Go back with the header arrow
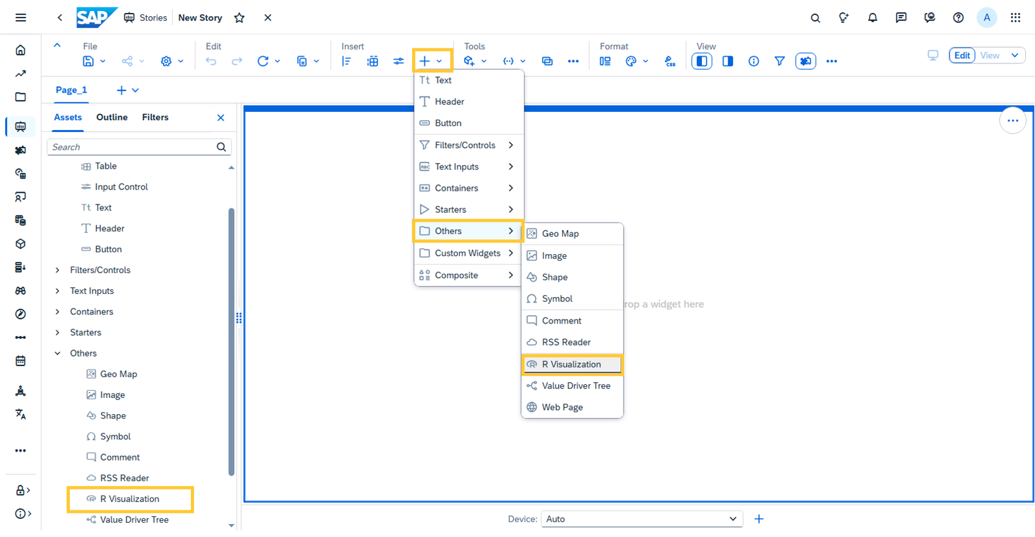Image resolution: width=1035 pixels, height=537 pixels. pyautogui.click(x=60, y=17)
